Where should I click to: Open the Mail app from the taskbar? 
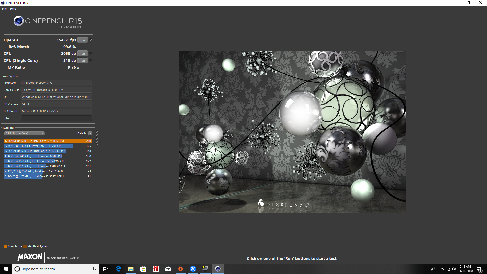(x=168, y=269)
